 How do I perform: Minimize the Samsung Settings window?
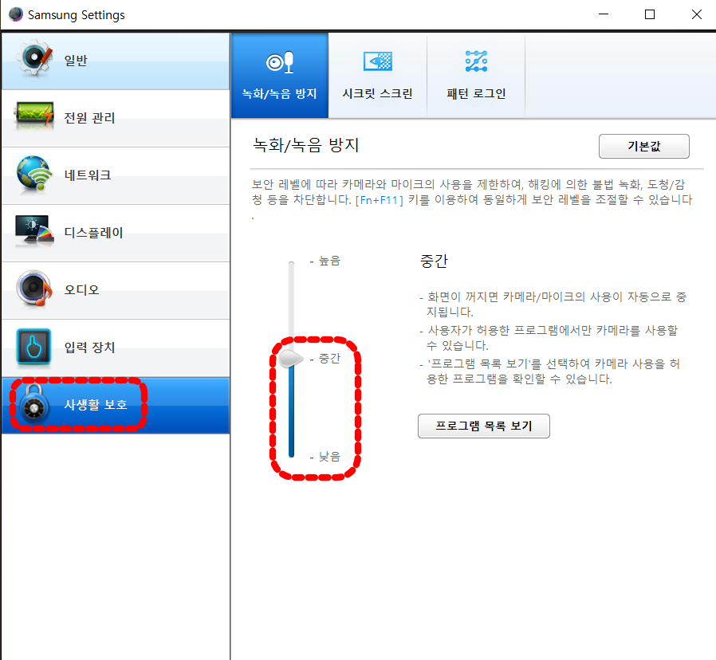[604, 14]
